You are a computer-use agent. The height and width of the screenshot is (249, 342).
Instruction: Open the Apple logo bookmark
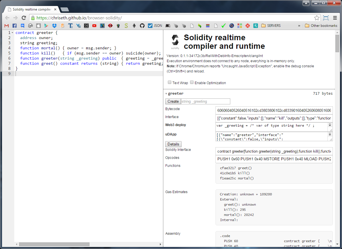(x=38, y=26)
